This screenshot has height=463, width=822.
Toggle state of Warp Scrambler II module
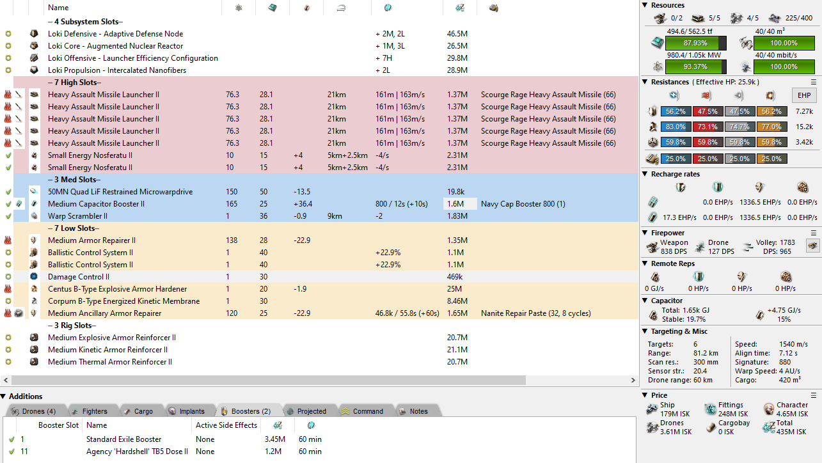point(8,216)
